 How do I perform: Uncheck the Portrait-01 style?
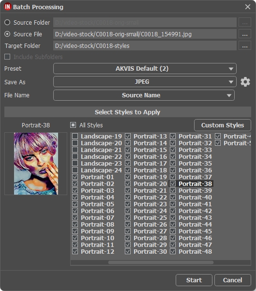pos(75,177)
